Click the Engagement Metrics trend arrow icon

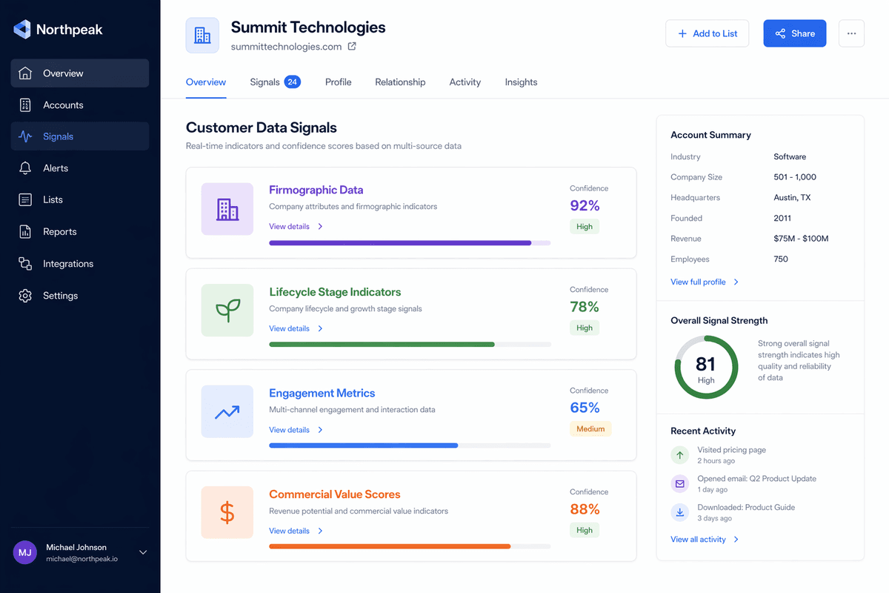tap(227, 412)
